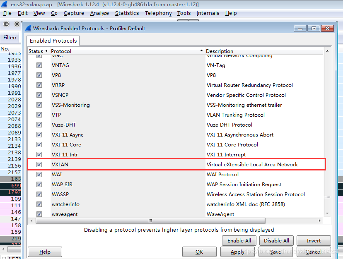The image size is (343, 259).
Task: Open the Go menu
Action: pyautogui.click(x=54, y=13)
